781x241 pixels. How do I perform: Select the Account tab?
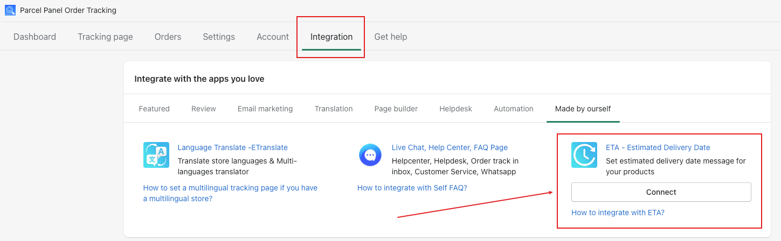273,37
